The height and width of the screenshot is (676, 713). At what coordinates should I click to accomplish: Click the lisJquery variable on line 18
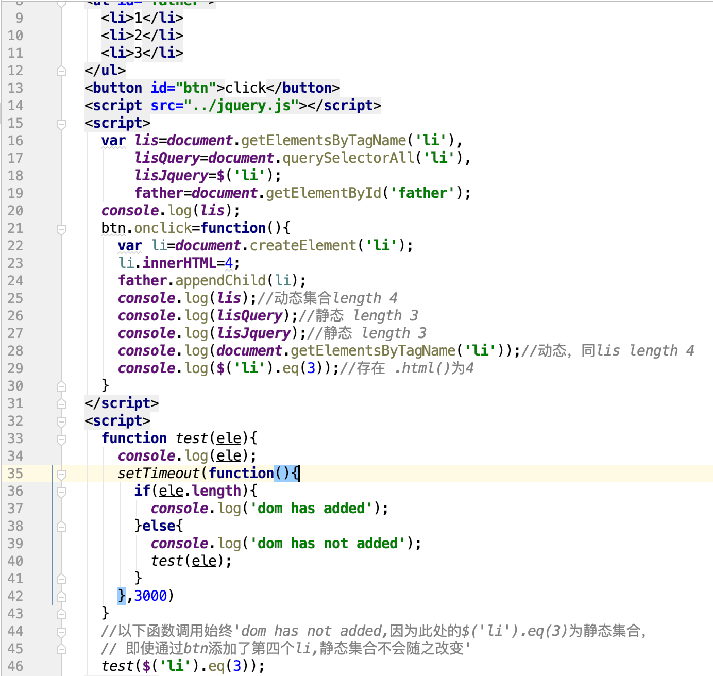point(171,176)
